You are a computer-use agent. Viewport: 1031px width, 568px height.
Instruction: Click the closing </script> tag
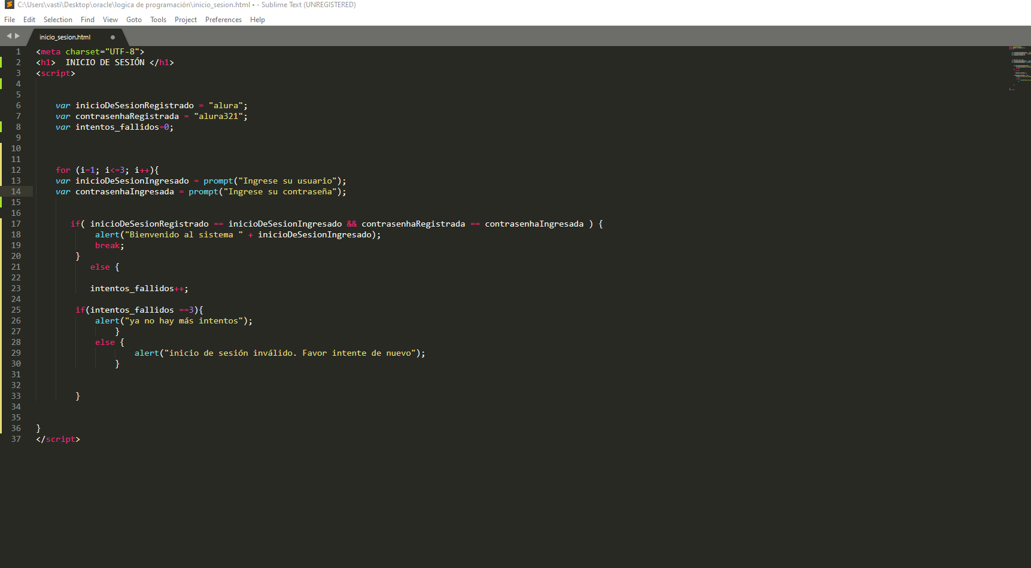tap(58, 439)
